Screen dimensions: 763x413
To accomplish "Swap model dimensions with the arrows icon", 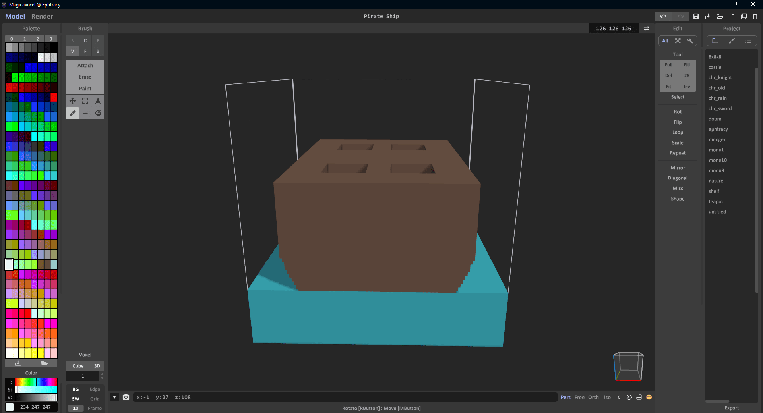I will coord(646,28).
